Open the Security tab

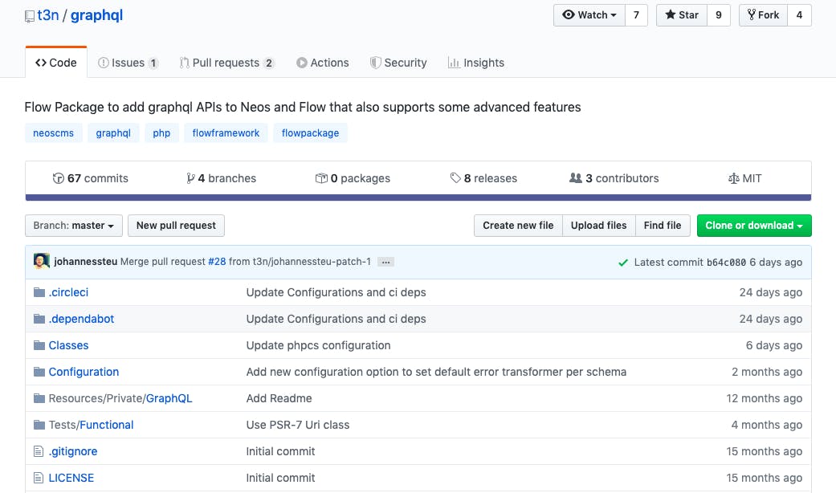[398, 63]
